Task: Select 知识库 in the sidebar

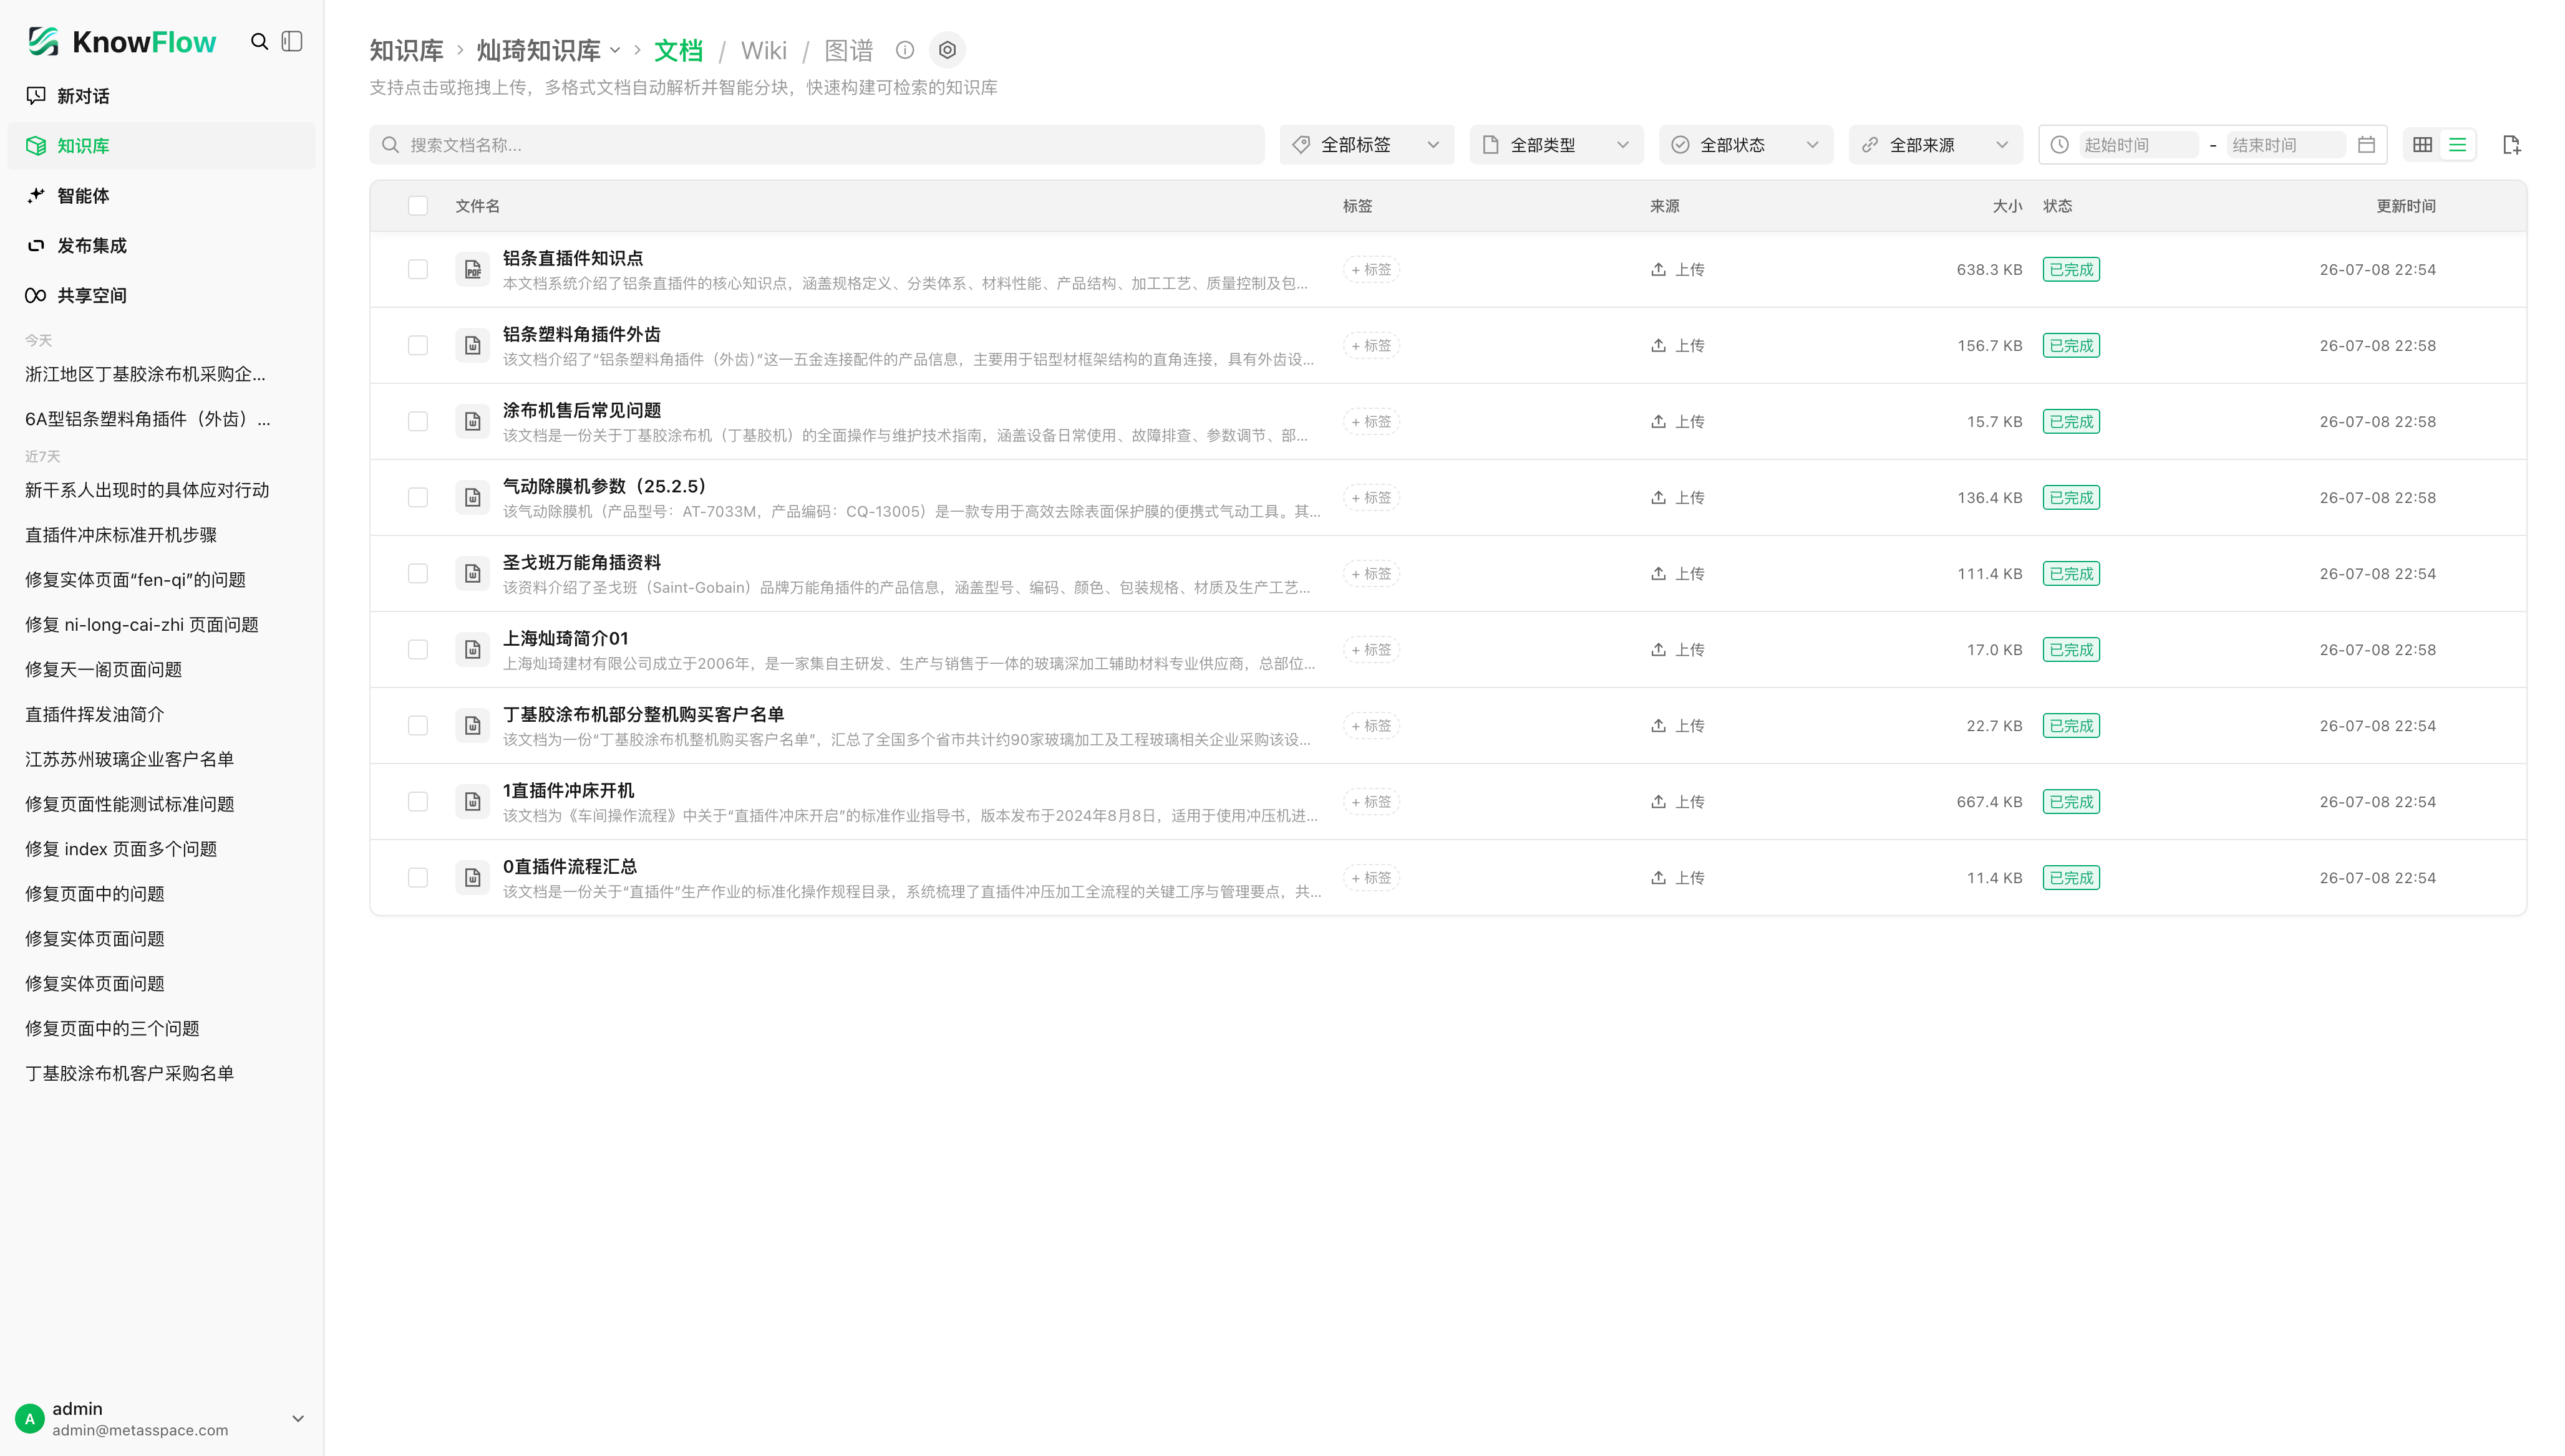Action: pyautogui.click(x=161, y=146)
